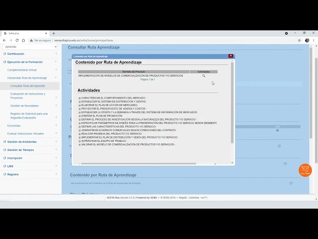
Task: Open LMS sidebar menu
Action: pyautogui.click(x=30, y=166)
